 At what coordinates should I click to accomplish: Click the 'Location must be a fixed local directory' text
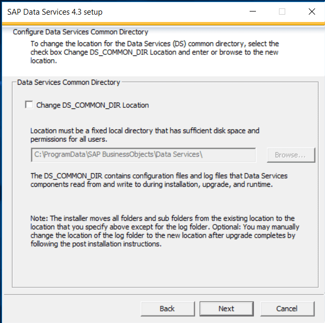(145, 135)
